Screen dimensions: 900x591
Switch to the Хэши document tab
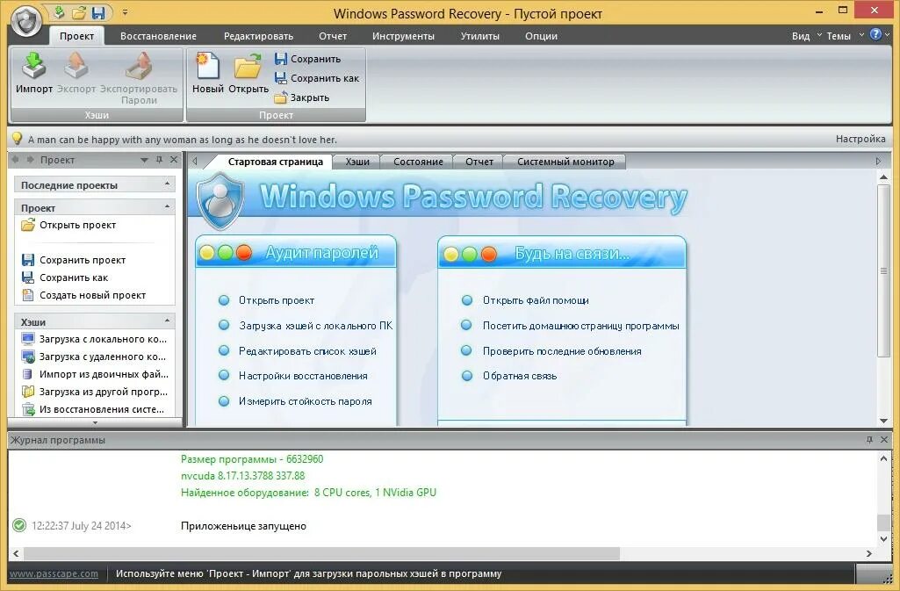click(357, 162)
